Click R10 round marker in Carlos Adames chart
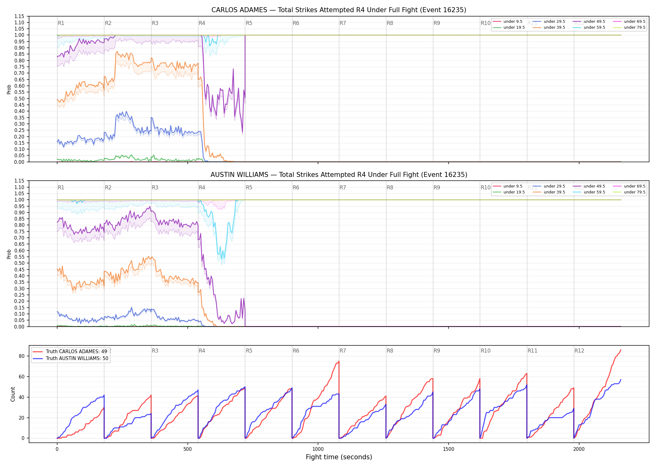This screenshot has height=468, width=656. 485,23
